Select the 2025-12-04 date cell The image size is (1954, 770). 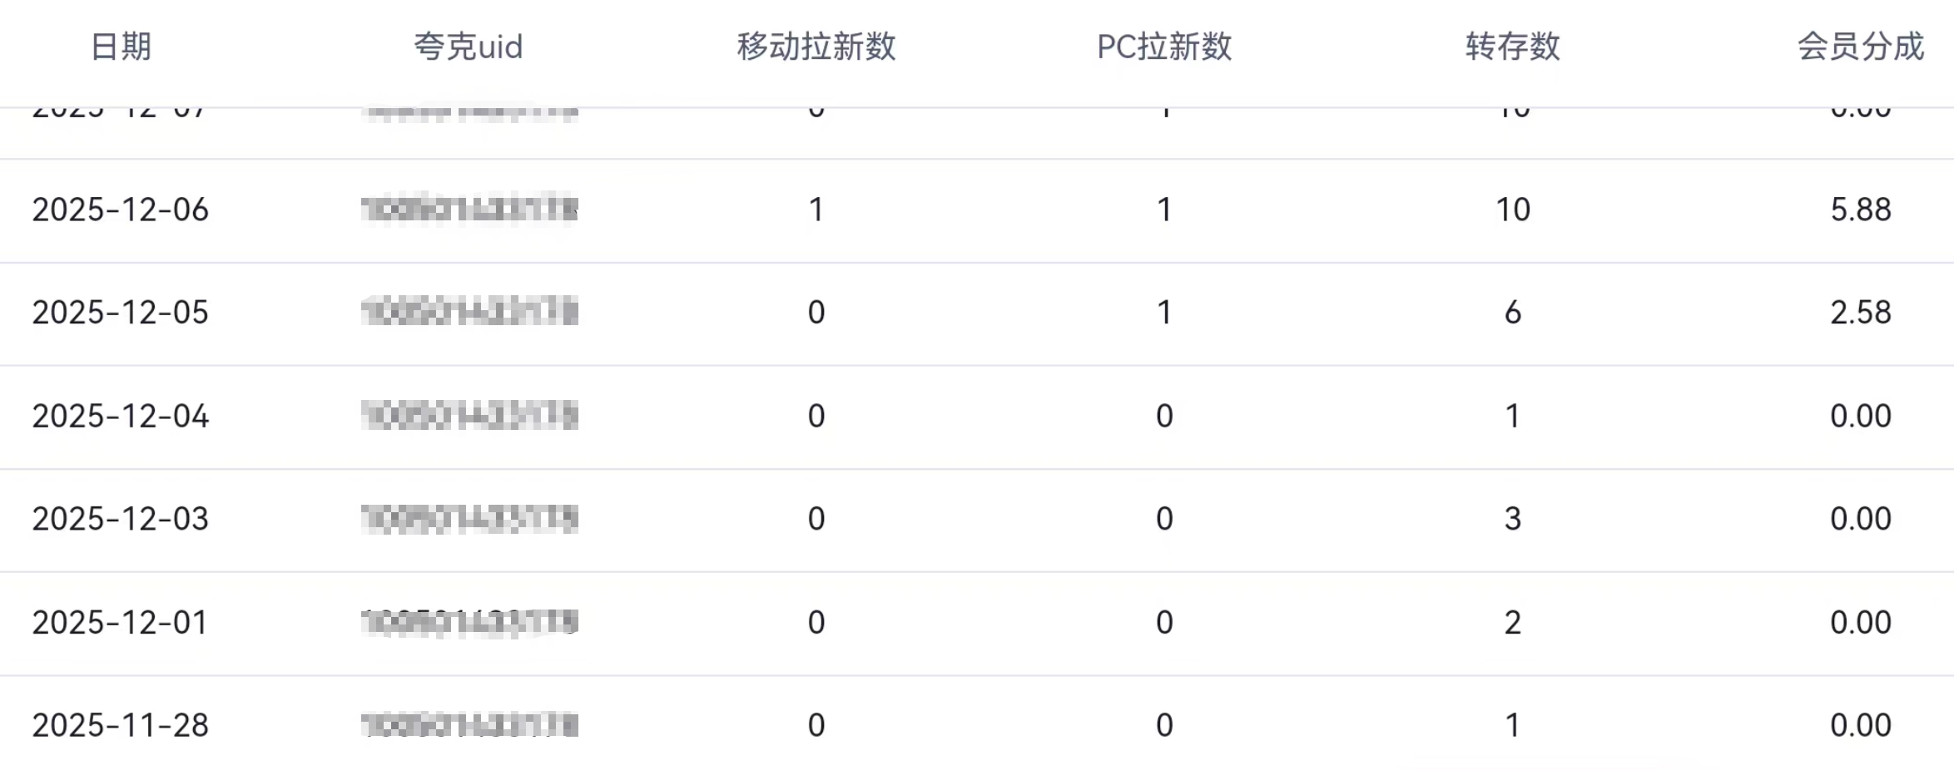click(121, 416)
